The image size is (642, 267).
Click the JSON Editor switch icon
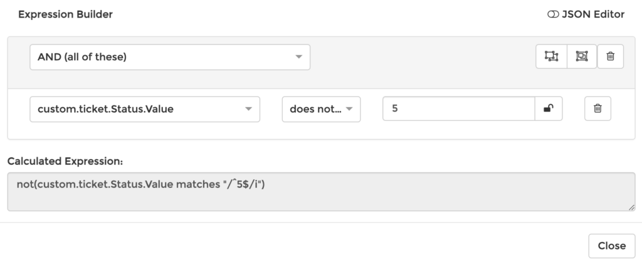coord(553,14)
